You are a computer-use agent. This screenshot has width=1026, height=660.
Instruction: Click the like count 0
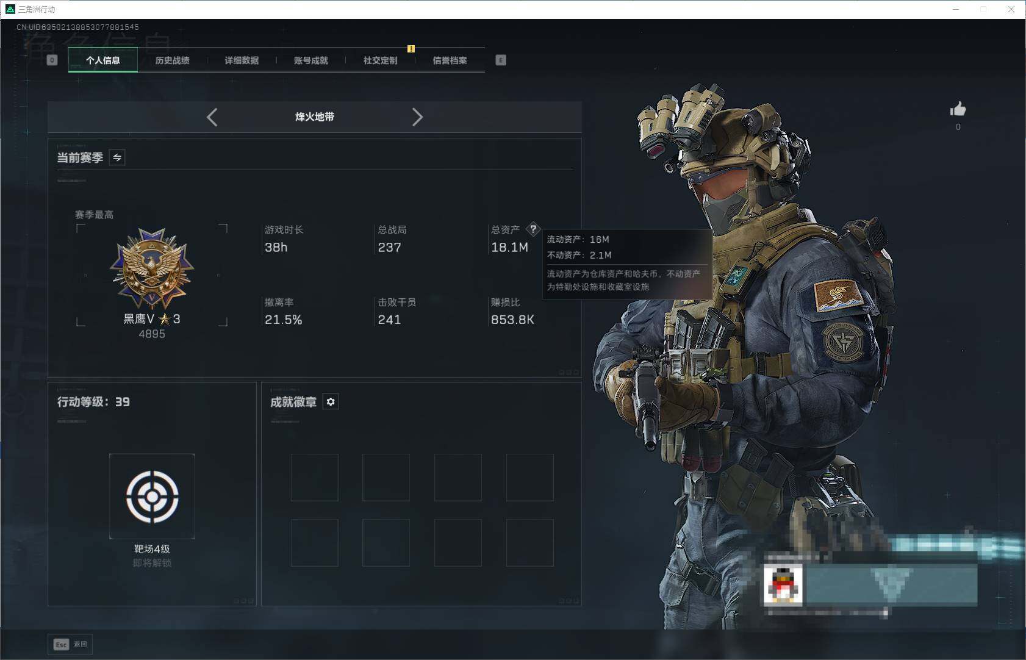(x=958, y=127)
